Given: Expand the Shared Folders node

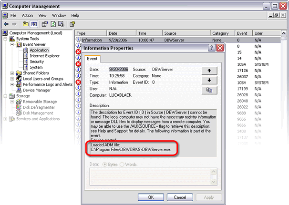Looking at the screenshot, I should coord(12,73).
